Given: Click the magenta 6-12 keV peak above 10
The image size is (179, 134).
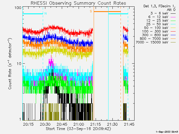Looking at the screenshot, I should coord(51,60).
